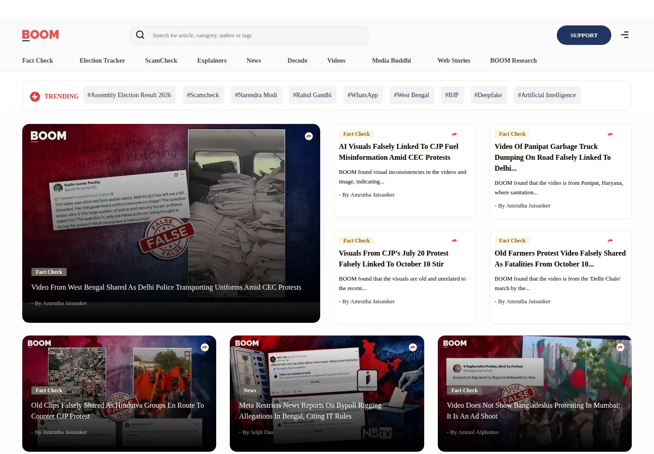Image resolution: width=654 pixels, height=454 pixels.
Task: Select #Assembly Election Result 2026 trending tag
Action: click(129, 95)
